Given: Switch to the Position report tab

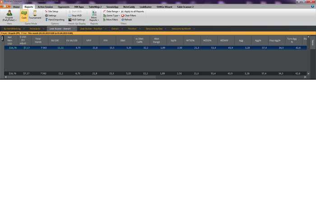Looking at the screenshot, I should [132, 29].
